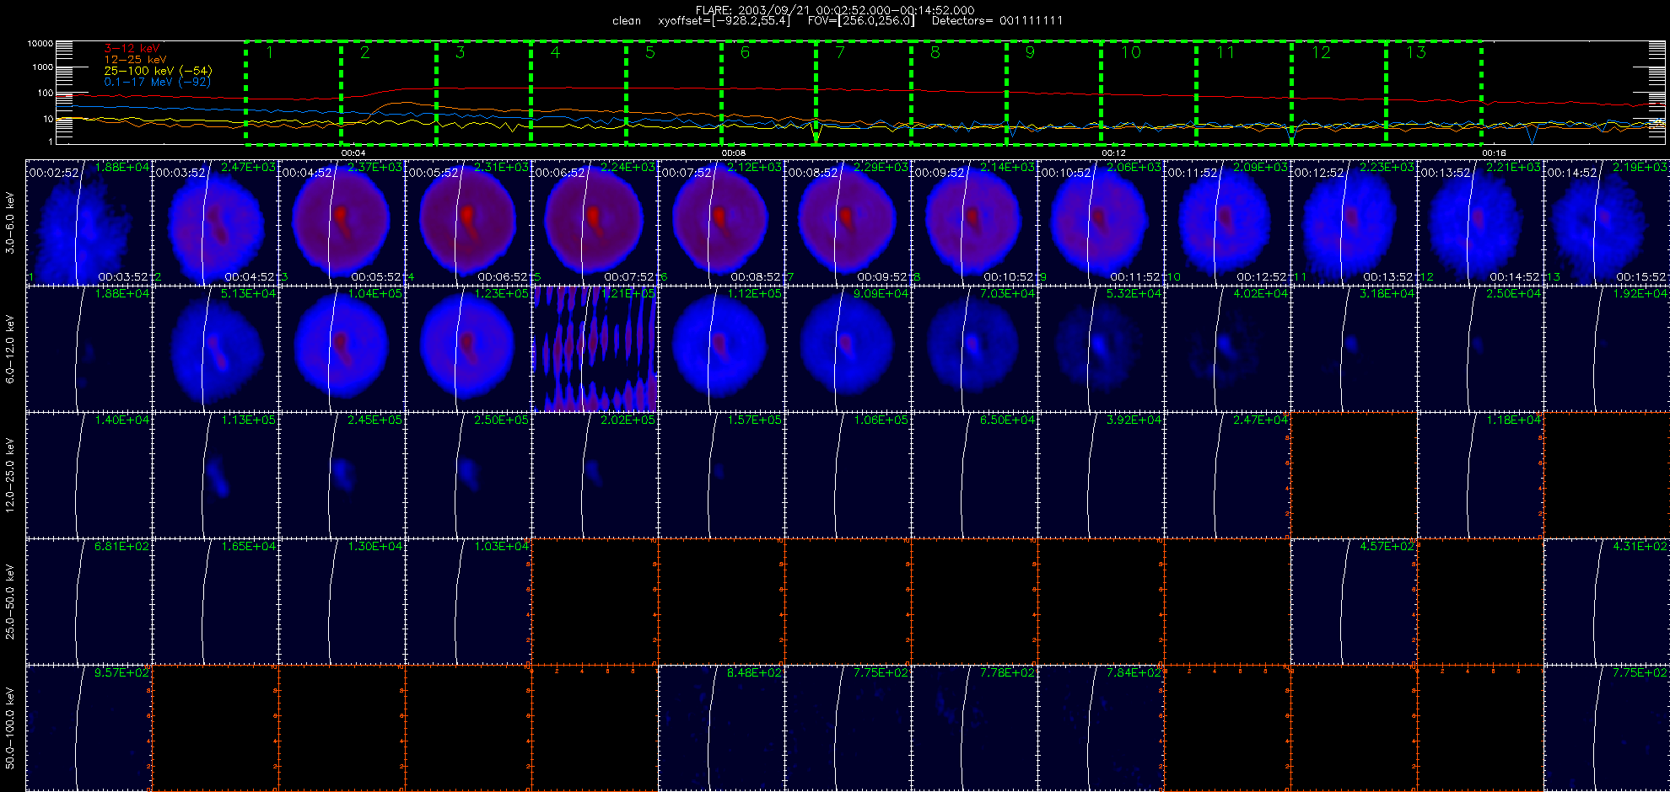Pick the 3-6 keV image starting 00:09:52

click(975, 222)
